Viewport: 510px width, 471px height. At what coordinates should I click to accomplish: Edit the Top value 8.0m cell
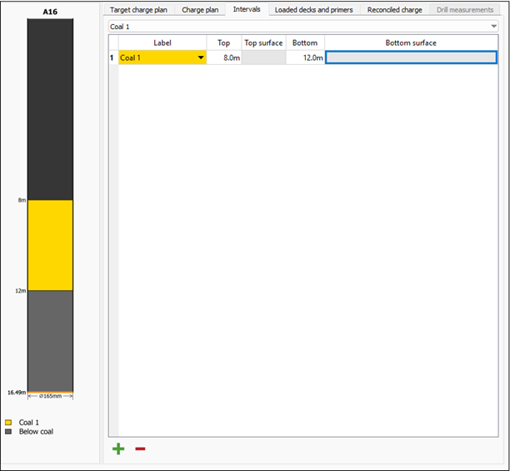click(224, 58)
